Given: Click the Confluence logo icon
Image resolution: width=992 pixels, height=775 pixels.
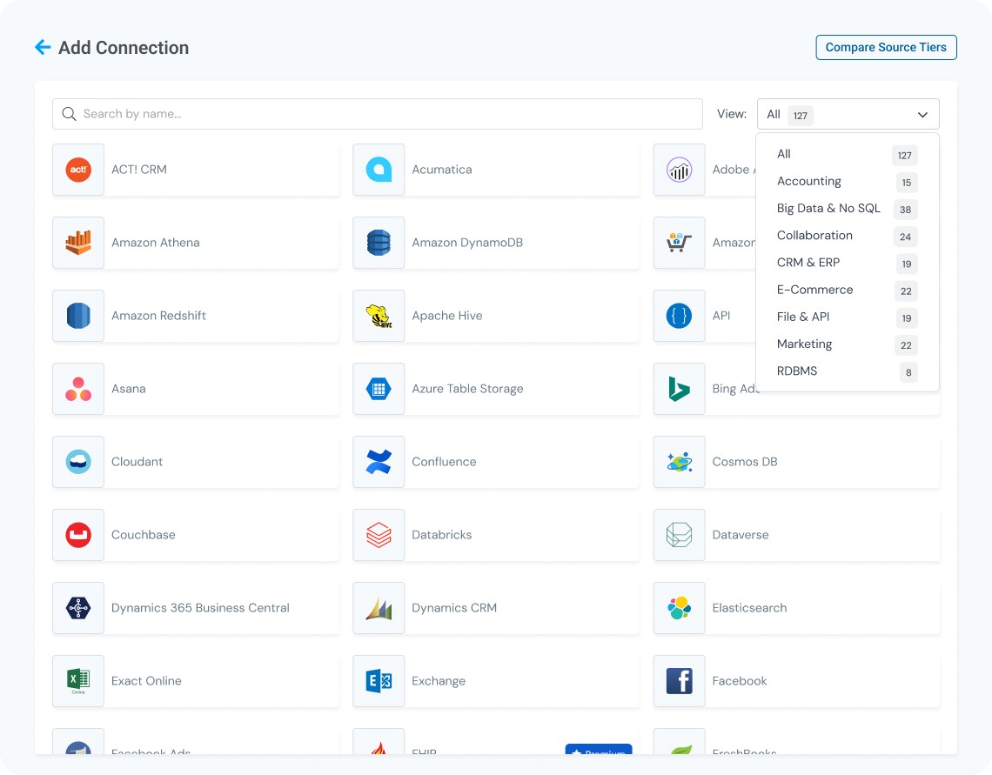Looking at the screenshot, I should 379,462.
